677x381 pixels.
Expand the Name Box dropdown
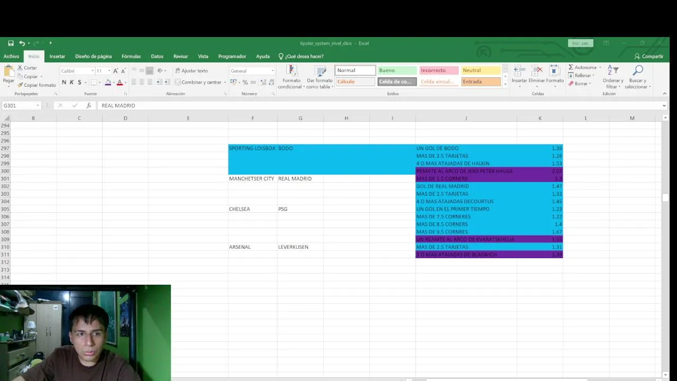click(x=38, y=106)
